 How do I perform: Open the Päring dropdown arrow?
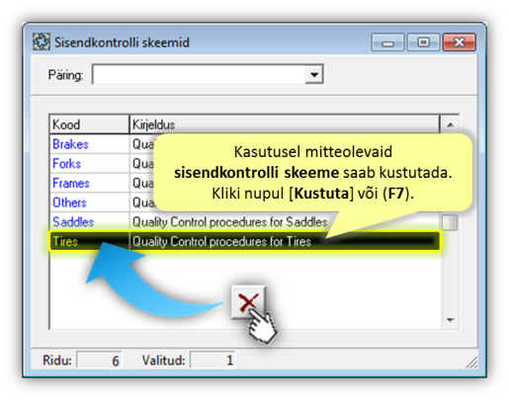[314, 74]
